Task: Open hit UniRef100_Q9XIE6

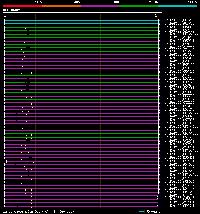Action: coord(179,30)
